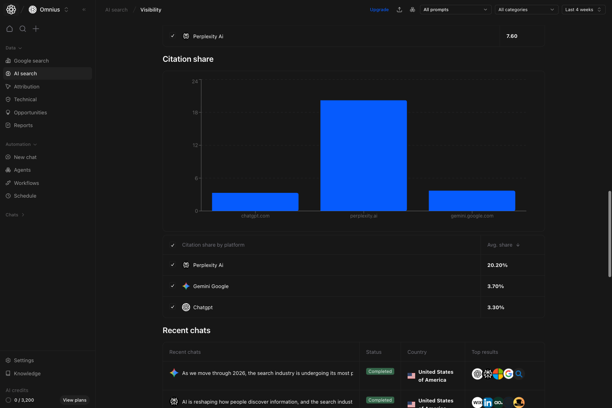612x408 pixels.
Task: Disable the Gemini Google row checkbox
Action: pyautogui.click(x=173, y=286)
